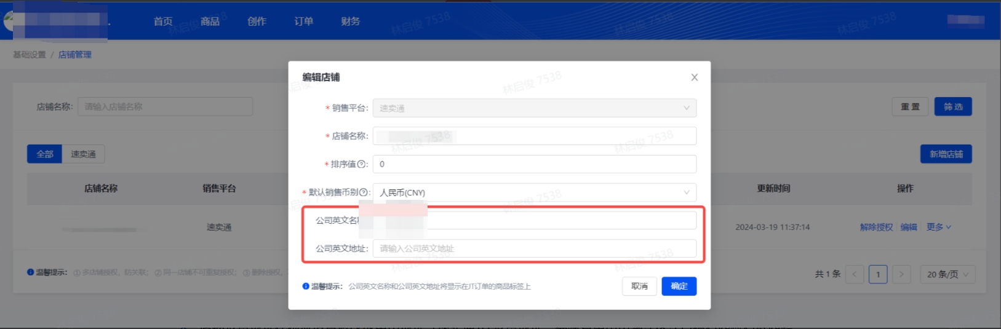This screenshot has width=1001, height=329.
Task: Click the help icon next to 排序值
Action: (x=362, y=164)
